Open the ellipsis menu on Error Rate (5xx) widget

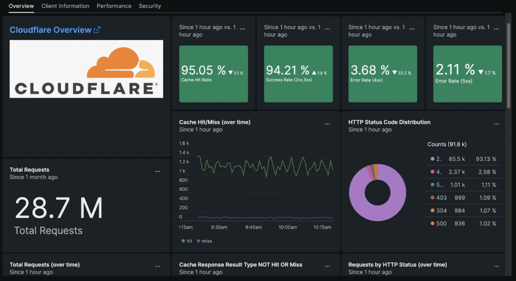(x=496, y=28)
